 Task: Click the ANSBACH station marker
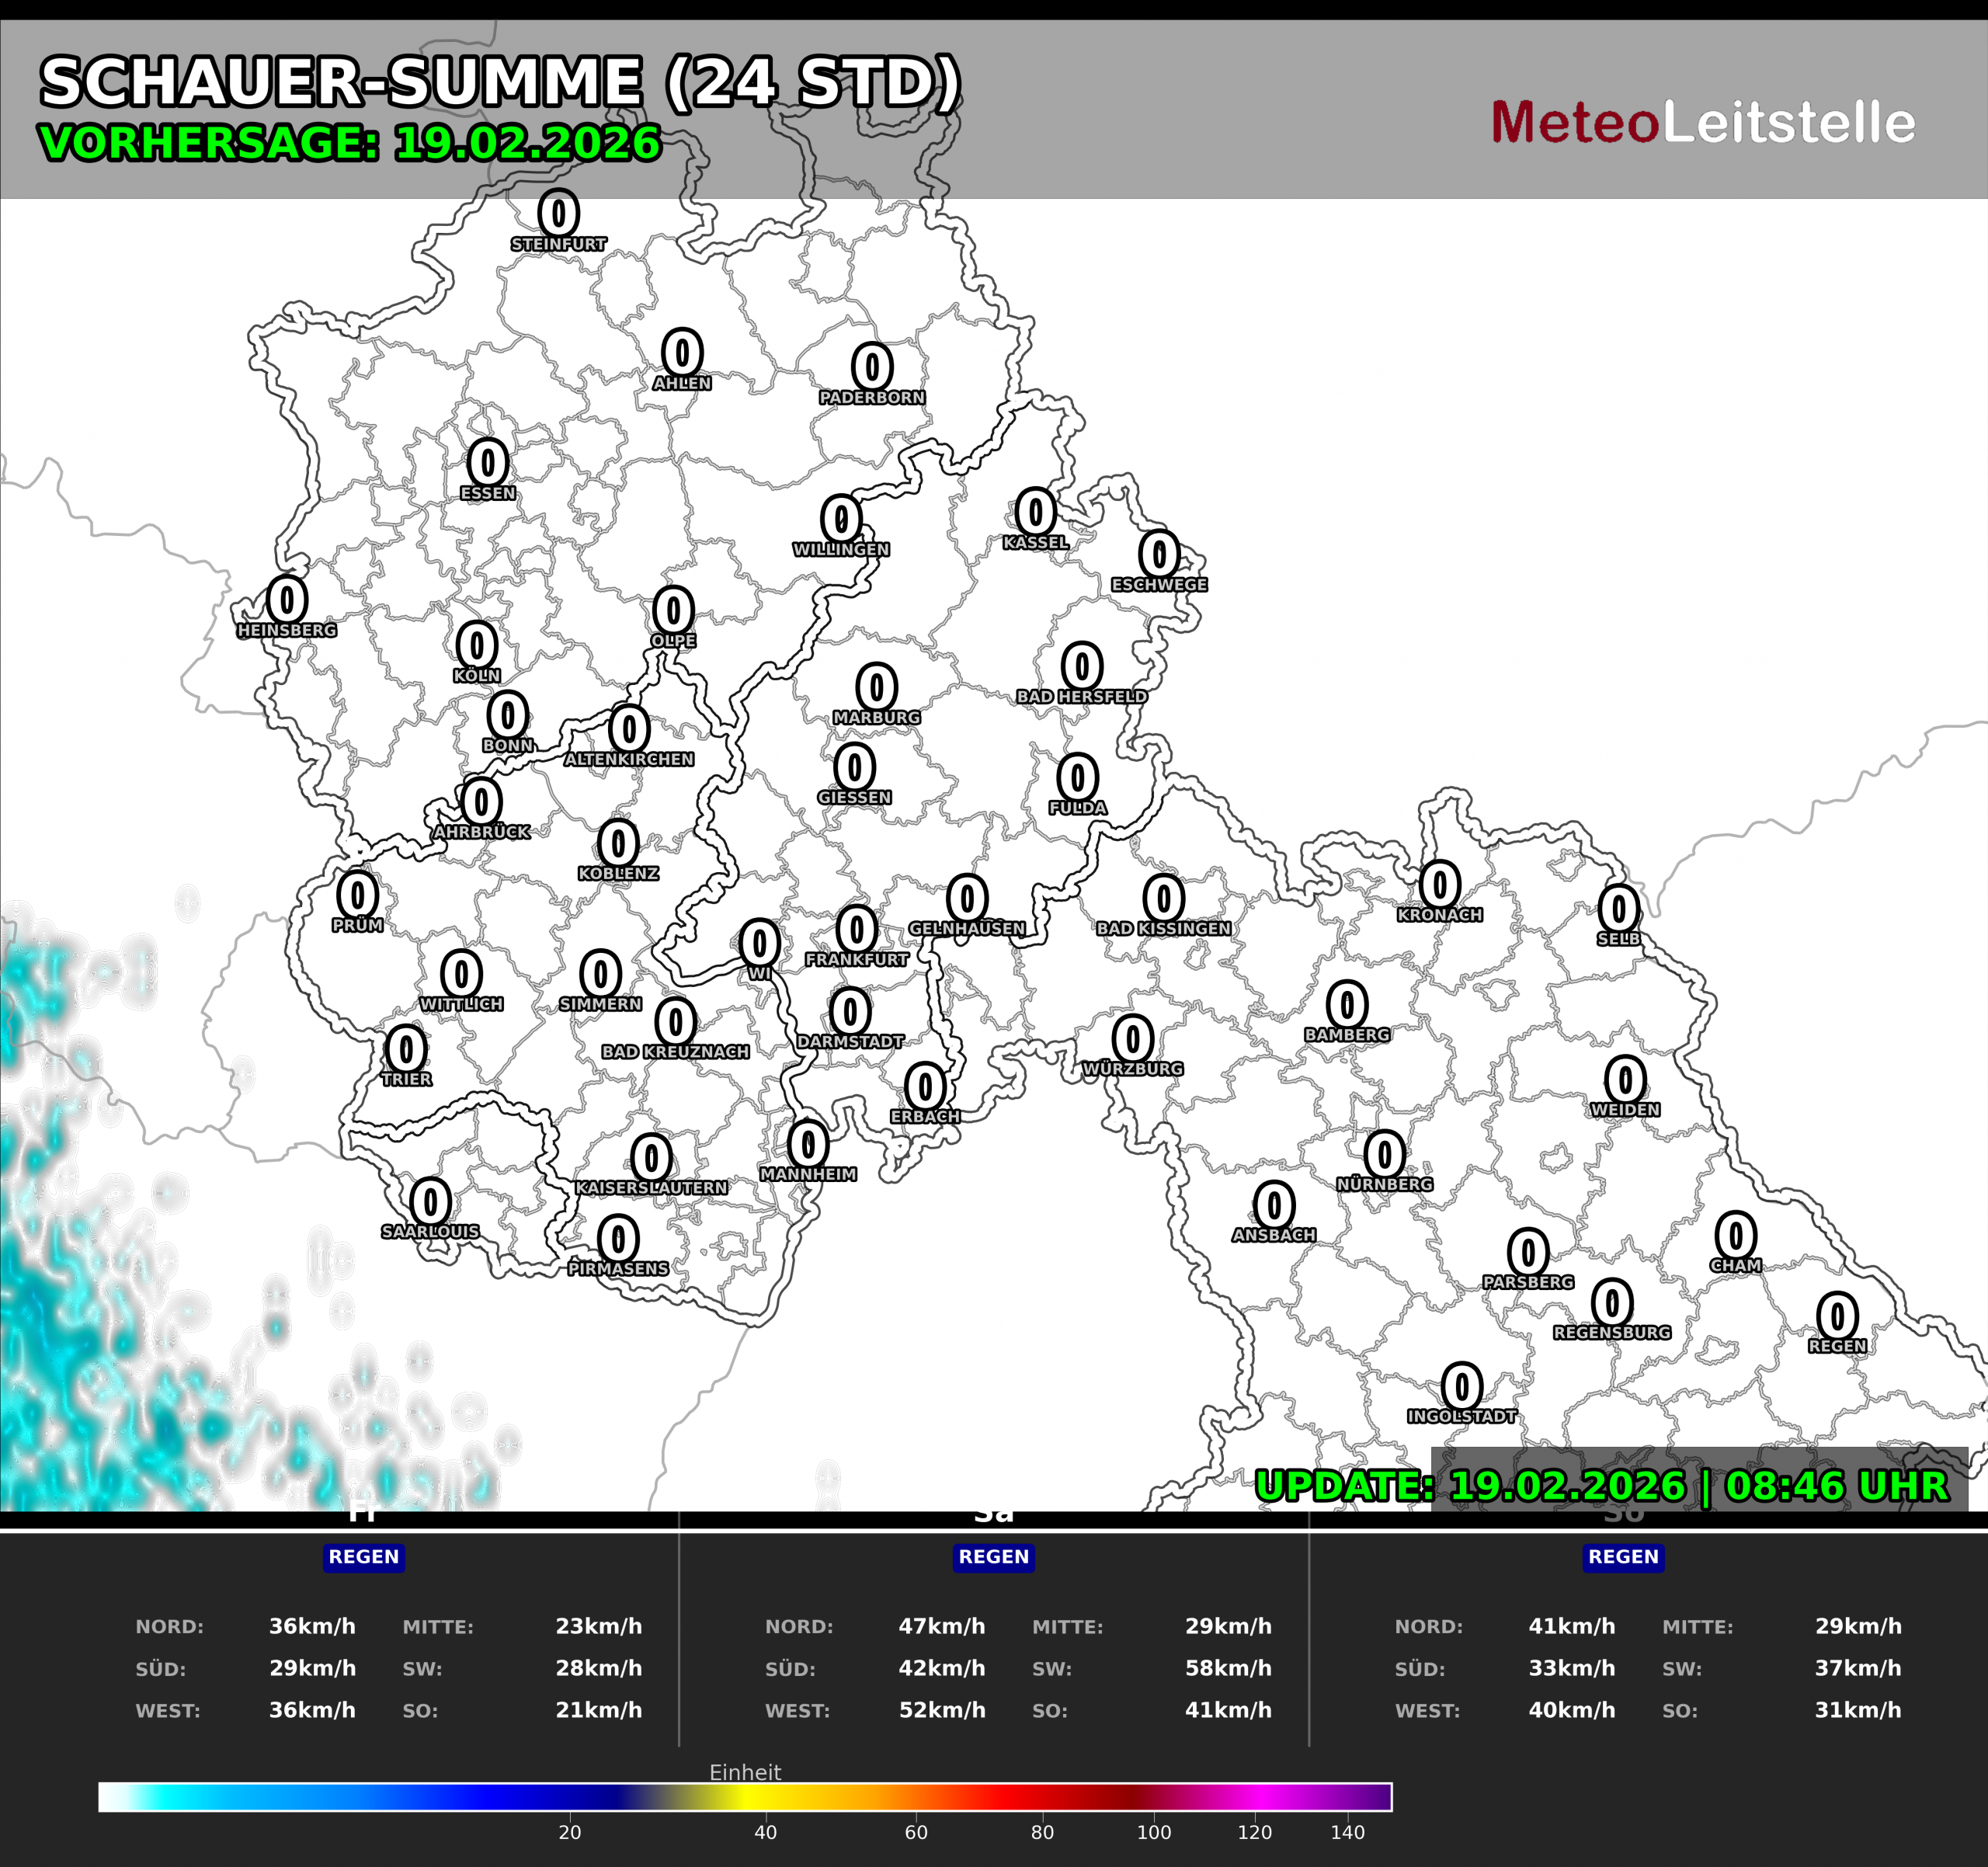click(1274, 1205)
